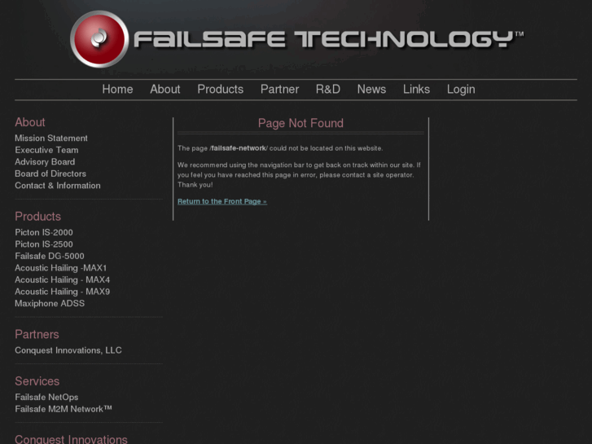Viewport: 592px width, 444px height.
Task: Open the Home menu item
Action: tap(117, 89)
